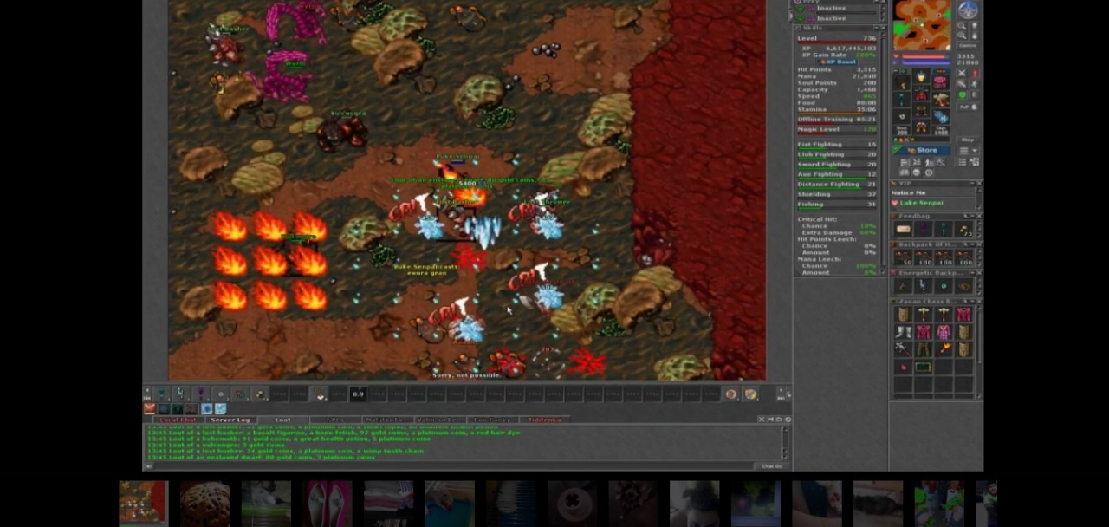Click the pink armor in Zaoan Chess Box top row
Viewport: 1109px width, 527px height.
963,314
